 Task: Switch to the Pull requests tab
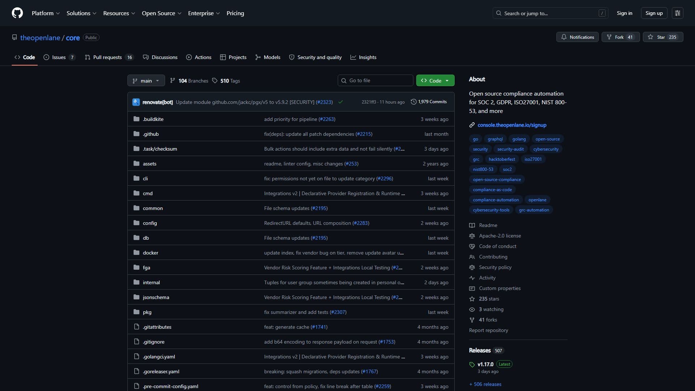(x=109, y=57)
